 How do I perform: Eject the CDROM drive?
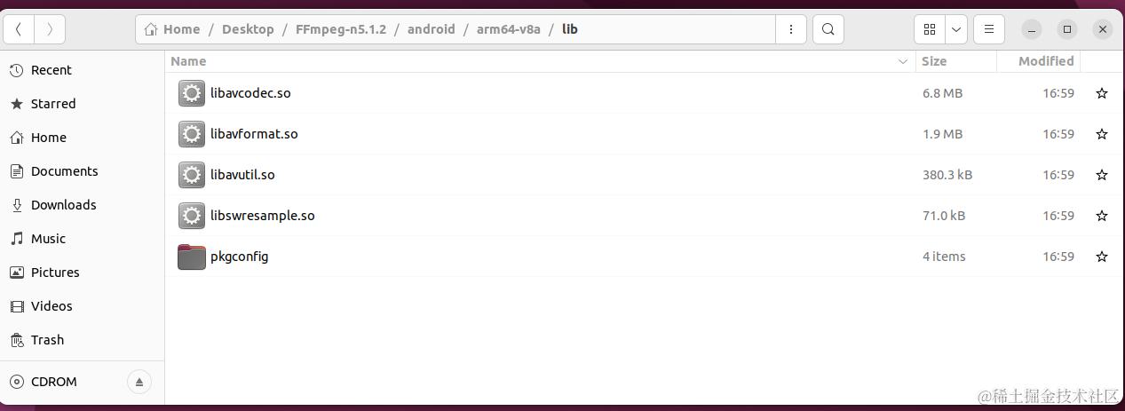pyautogui.click(x=139, y=382)
